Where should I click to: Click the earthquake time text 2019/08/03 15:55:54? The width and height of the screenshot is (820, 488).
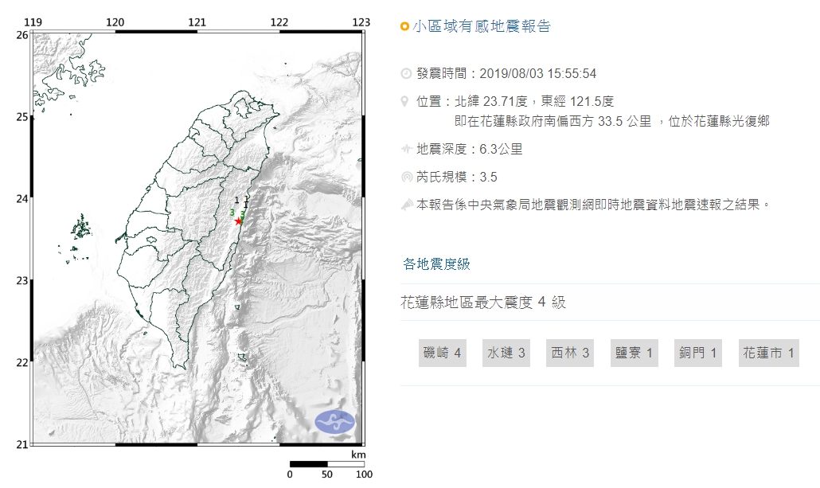coord(538,74)
